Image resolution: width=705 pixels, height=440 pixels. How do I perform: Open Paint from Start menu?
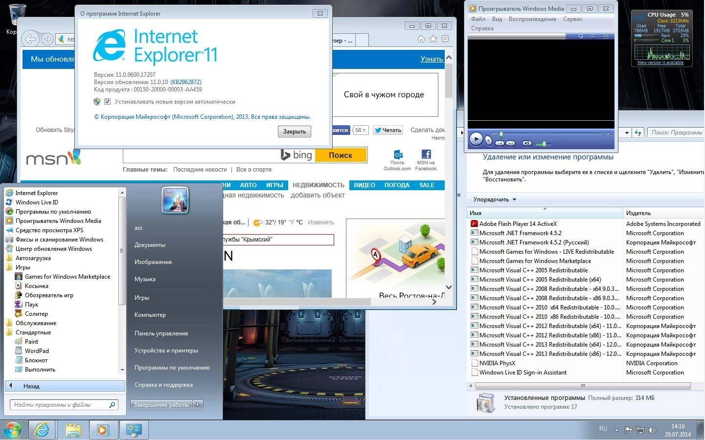point(31,342)
